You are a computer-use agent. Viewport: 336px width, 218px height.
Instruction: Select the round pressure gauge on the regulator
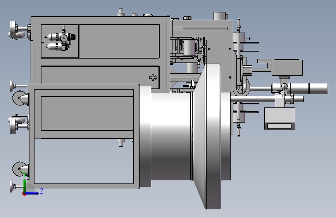click(64, 38)
